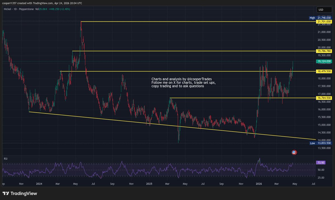This screenshot has width=335, height=200.
Task: Click the 50.00 RSI scale value
Action: click(x=321, y=170)
